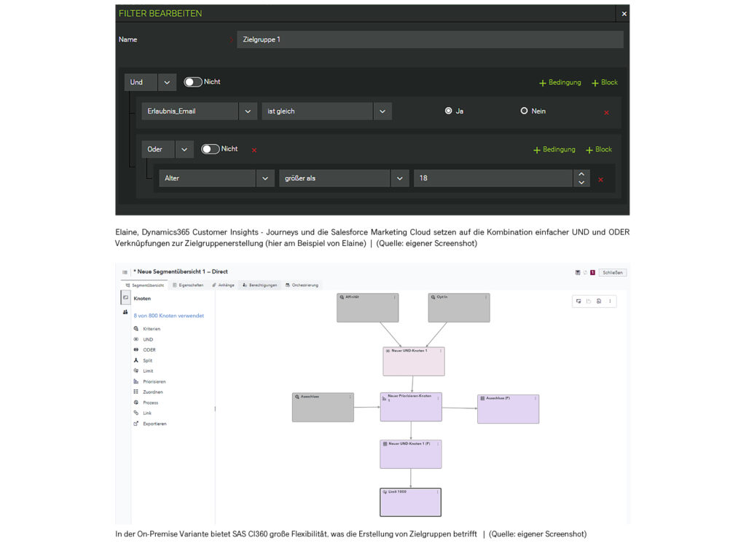This screenshot has height=559, width=746.
Task: Select the Exportieren node icon
Action: pos(136,424)
